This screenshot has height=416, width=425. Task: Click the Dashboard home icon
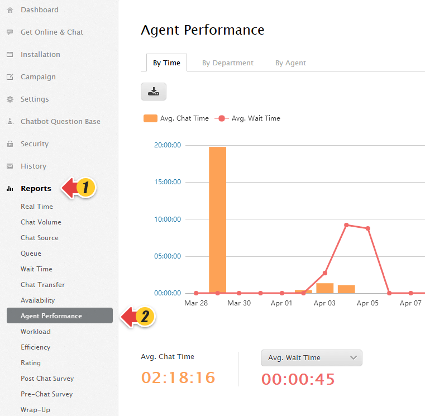tap(9, 10)
